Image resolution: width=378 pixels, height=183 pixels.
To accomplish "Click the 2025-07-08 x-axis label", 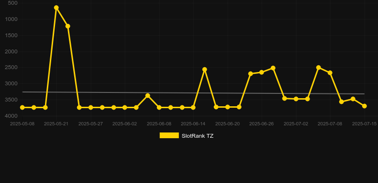I will [330, 124].
